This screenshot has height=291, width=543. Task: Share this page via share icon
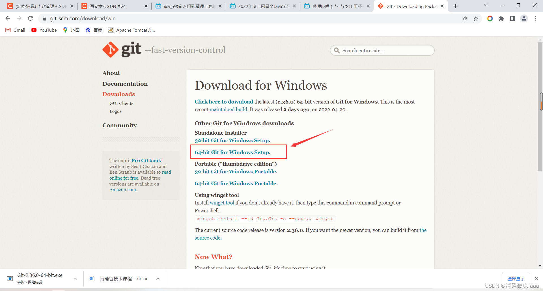pos(464,19)
